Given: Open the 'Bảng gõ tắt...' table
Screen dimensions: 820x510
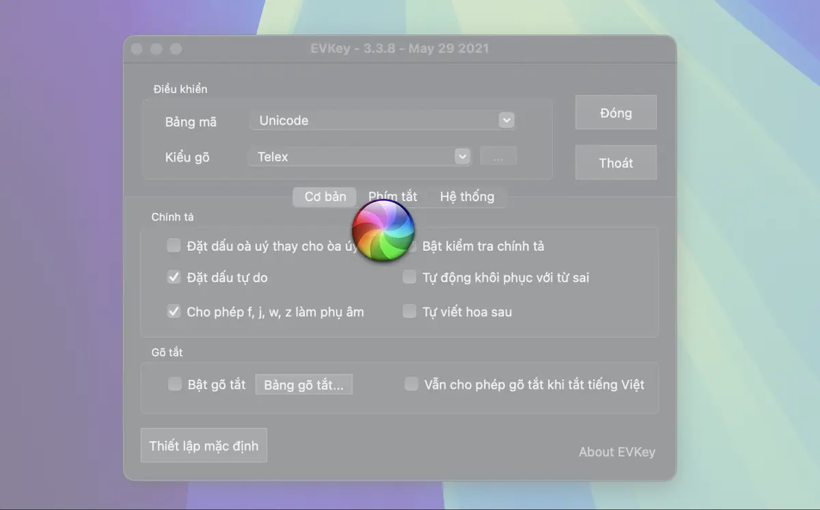Looking at the screenshot, I should pos(303,384).
